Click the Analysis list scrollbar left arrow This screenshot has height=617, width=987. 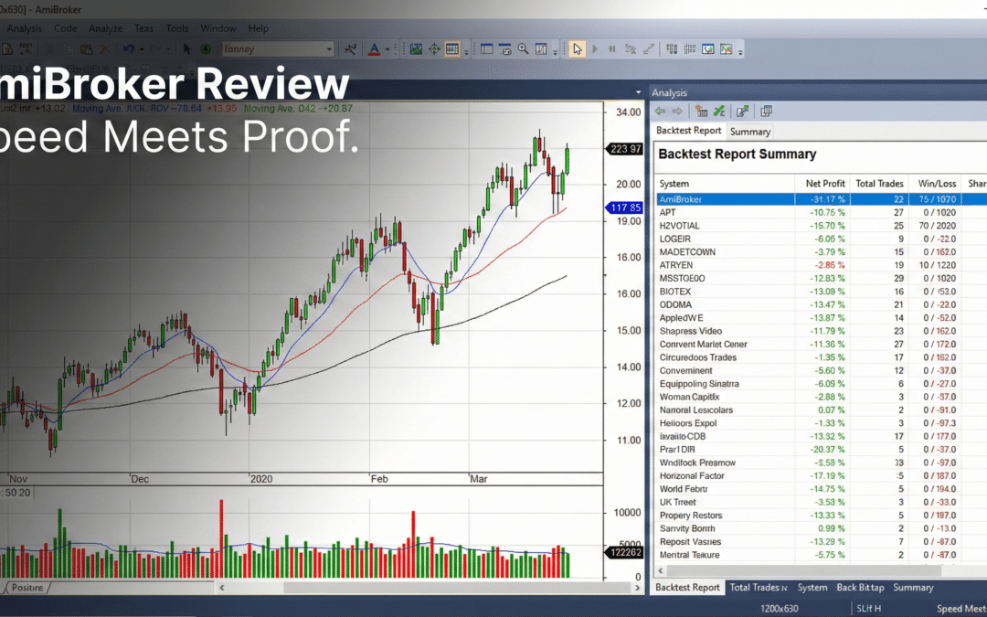(661, 570)
